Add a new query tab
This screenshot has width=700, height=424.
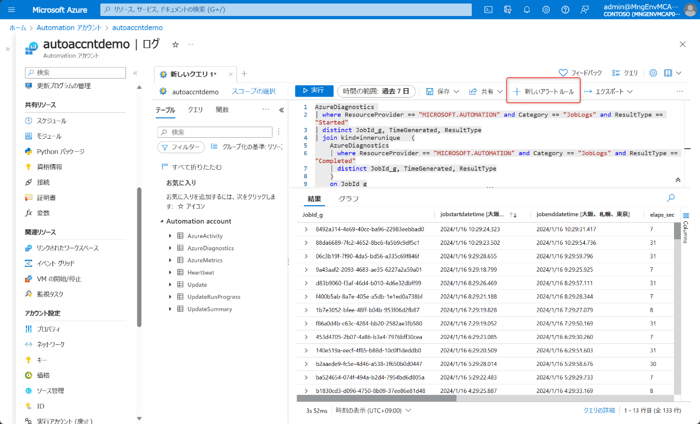[x=244, y=74]
